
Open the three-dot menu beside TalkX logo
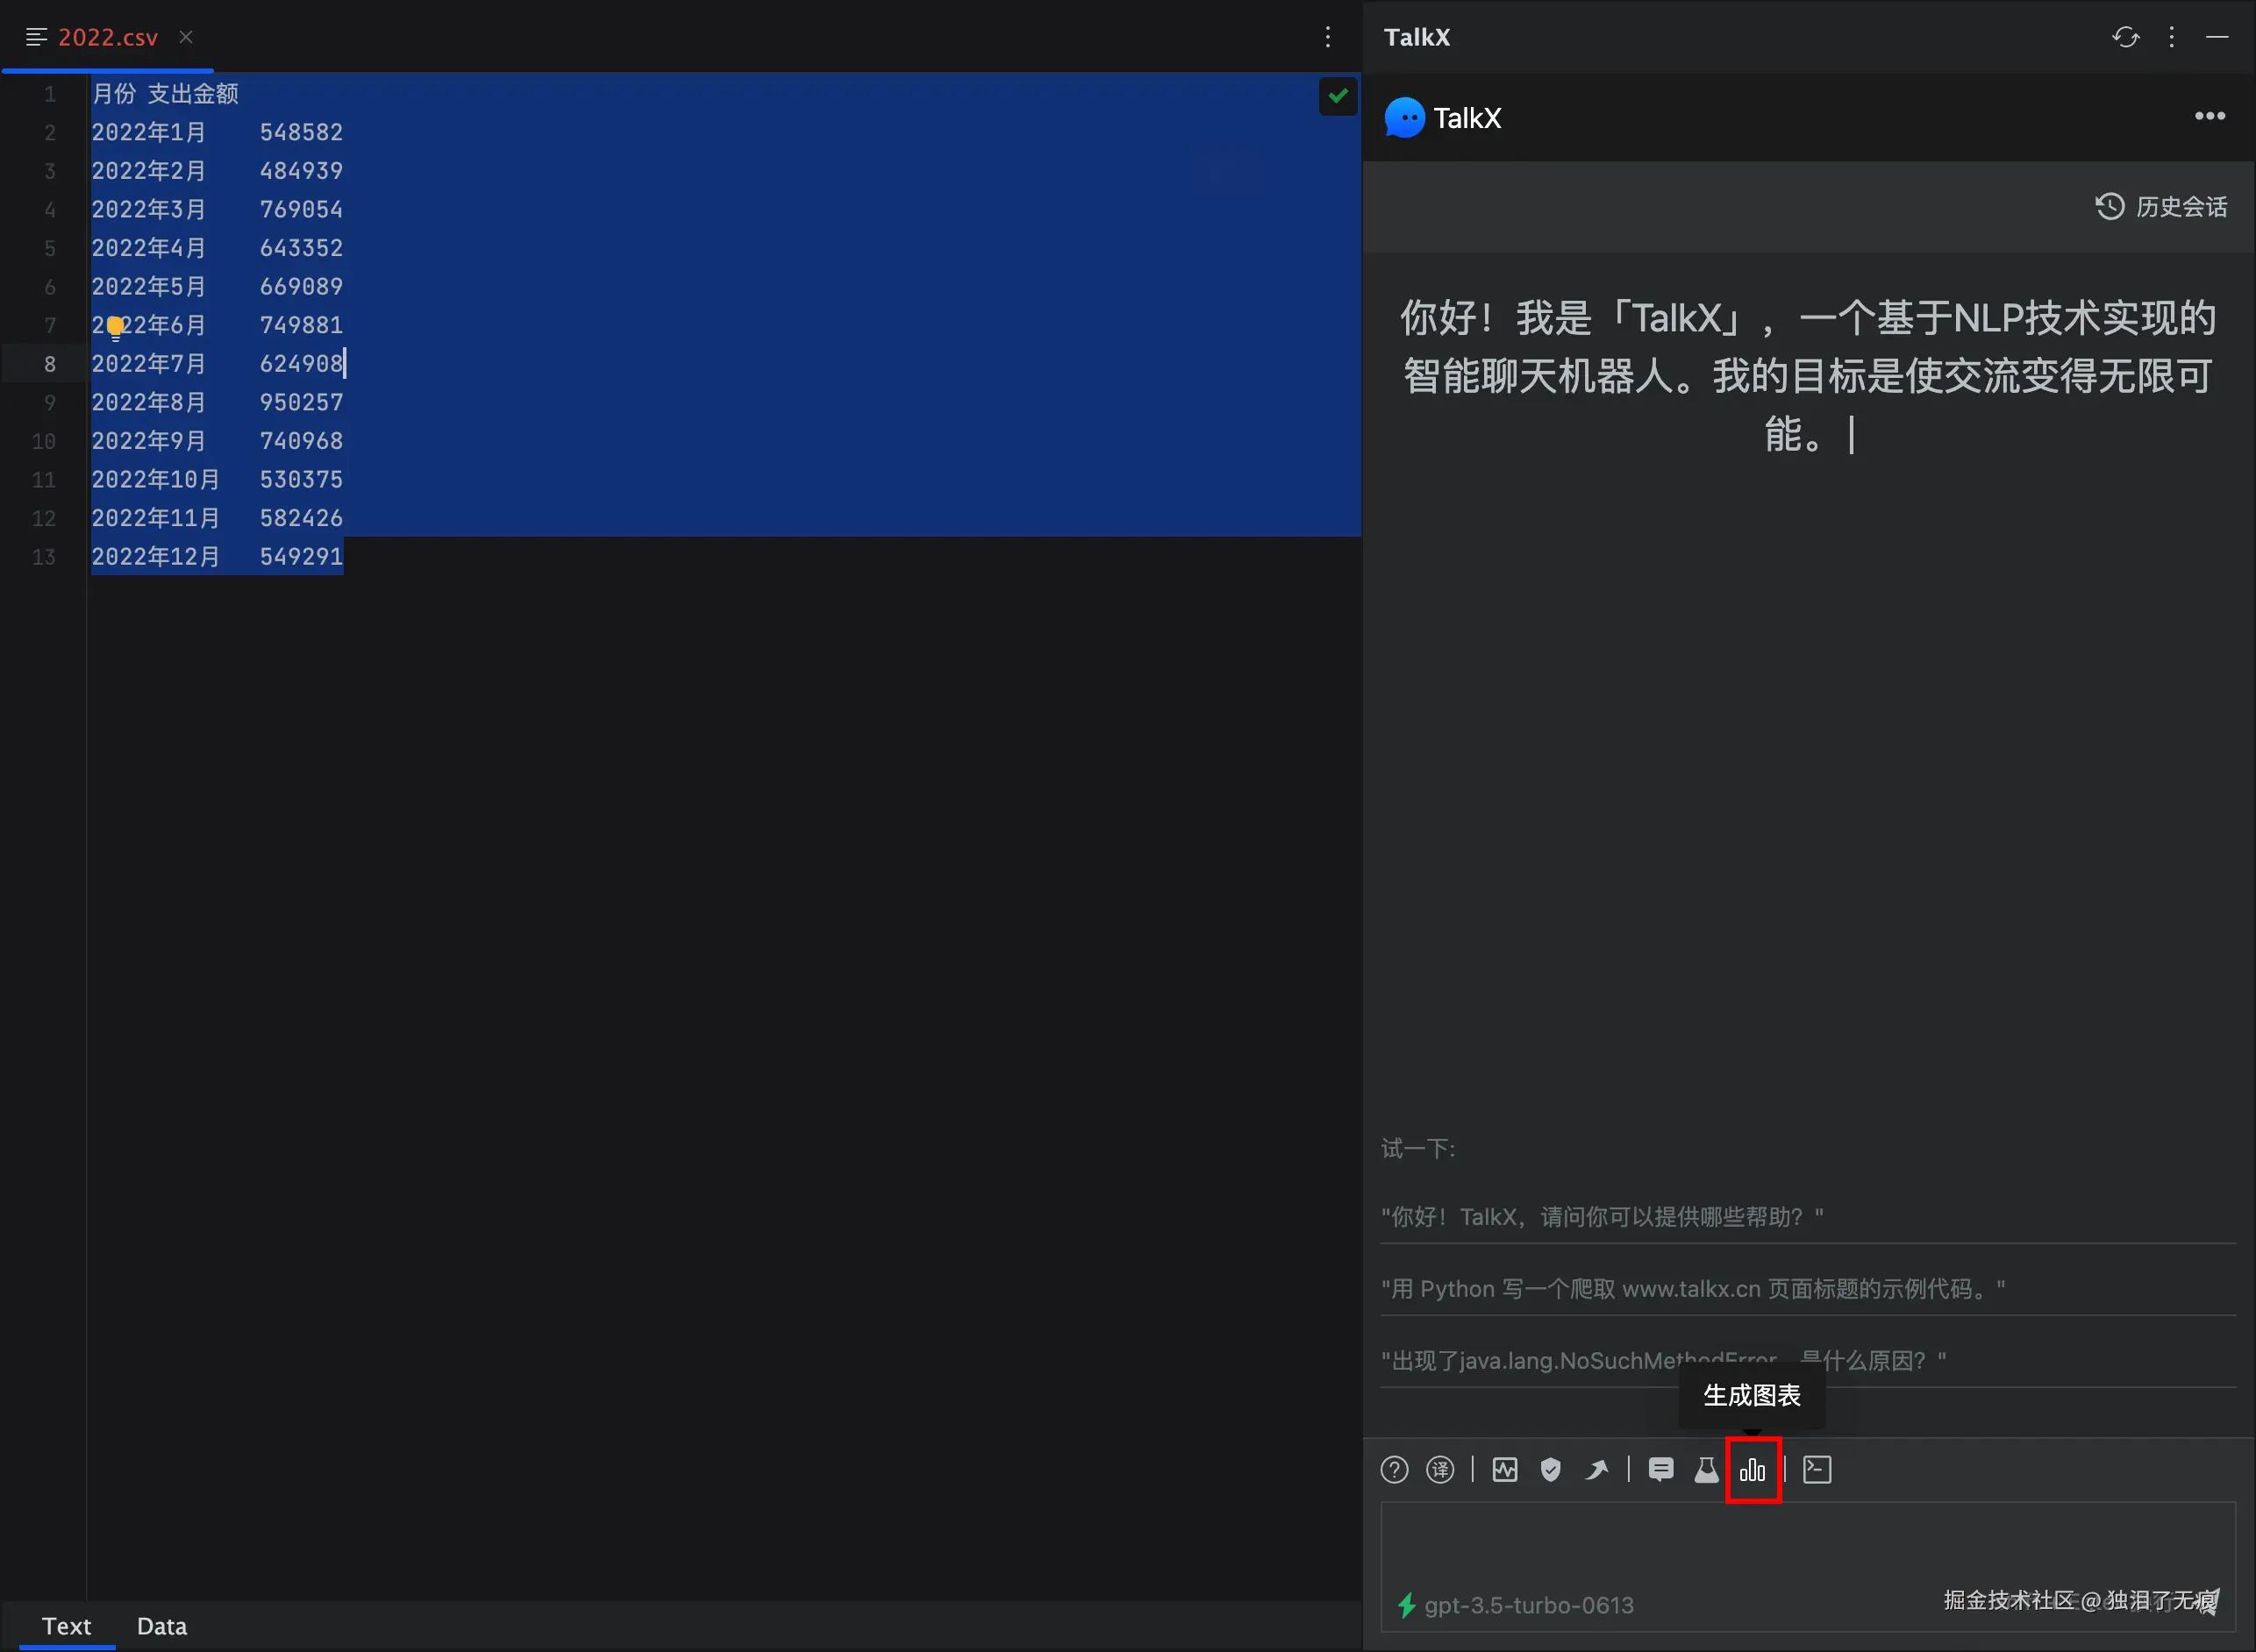pos(2210,116)
